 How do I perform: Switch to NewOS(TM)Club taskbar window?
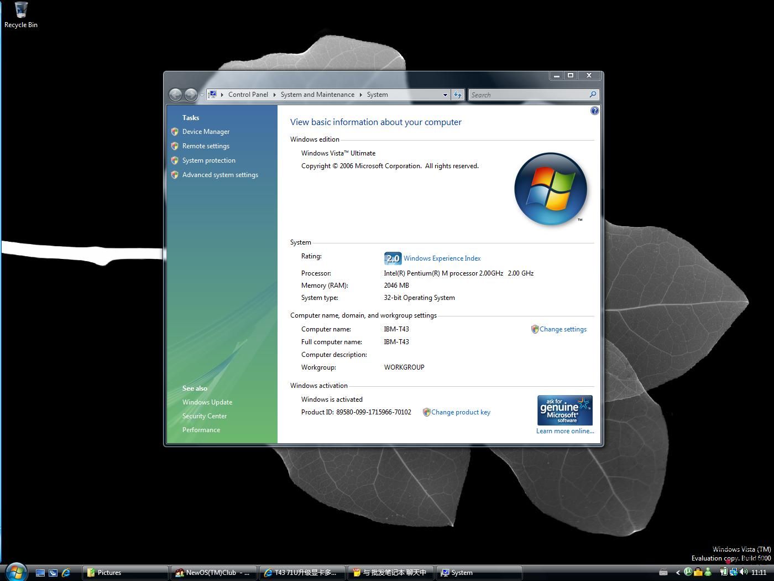[x=213, y=573]
